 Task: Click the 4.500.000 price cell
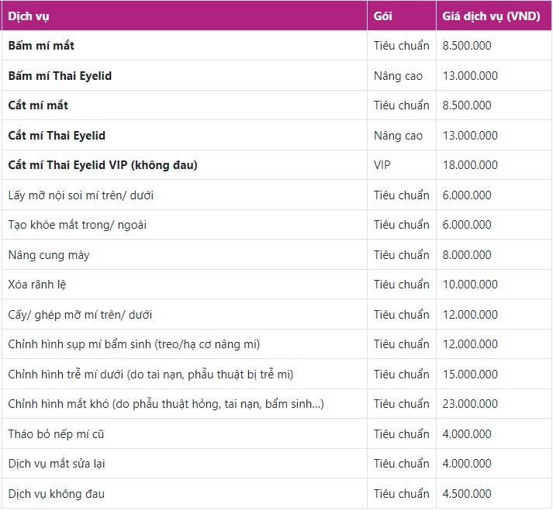(467, 494)
